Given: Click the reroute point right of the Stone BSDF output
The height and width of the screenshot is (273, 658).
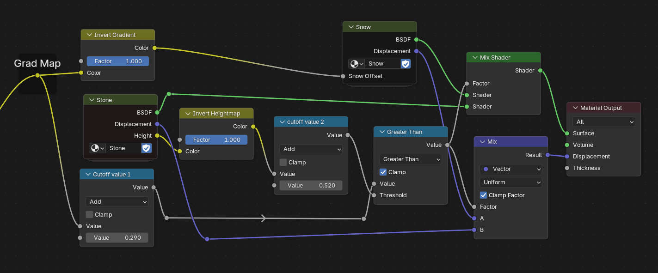Looking at the screenshot, I should tap(169, 94).
